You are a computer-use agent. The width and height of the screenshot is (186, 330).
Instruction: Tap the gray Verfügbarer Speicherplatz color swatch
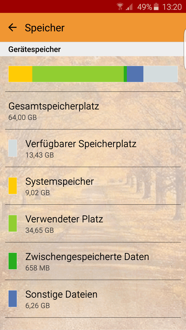13,148
